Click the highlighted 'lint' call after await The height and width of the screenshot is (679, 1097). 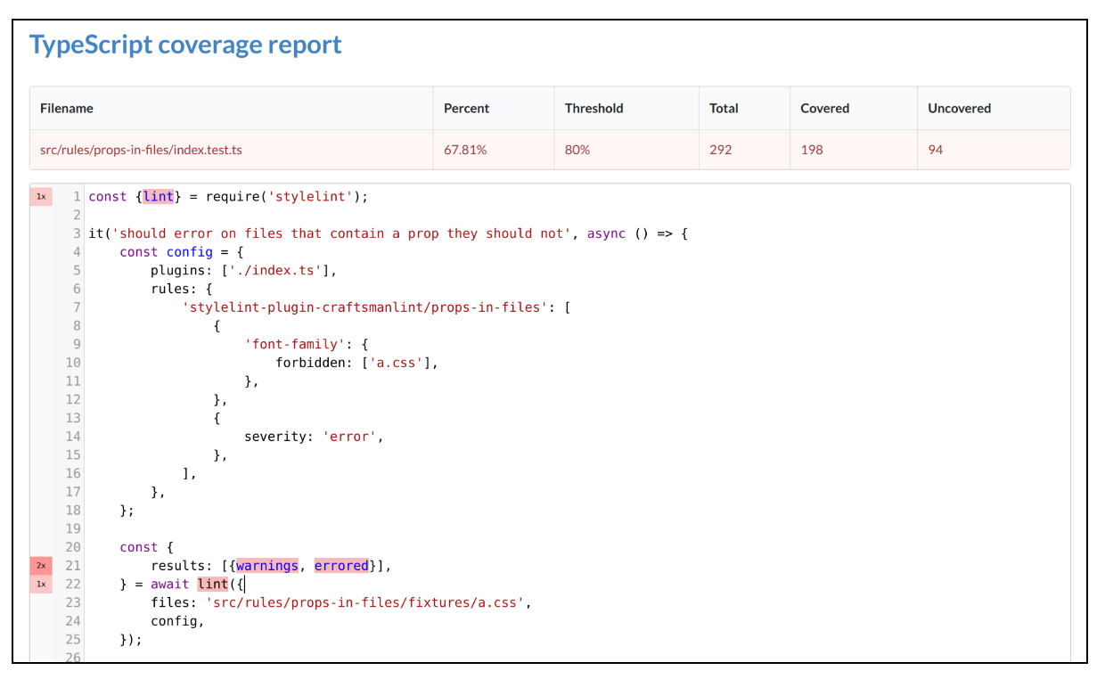pyautogui.click(x=213, y=585)
